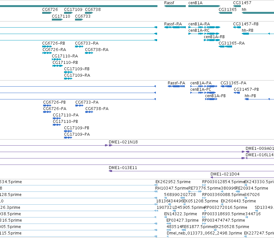Screen dimensions: 274x238
Task: Select the Rassf gene glyph
Action: 175,6
